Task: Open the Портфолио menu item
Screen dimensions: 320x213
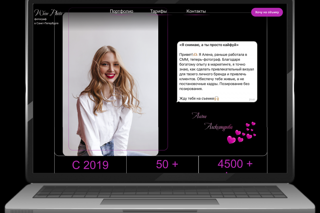Action: (x=121, y=12)
